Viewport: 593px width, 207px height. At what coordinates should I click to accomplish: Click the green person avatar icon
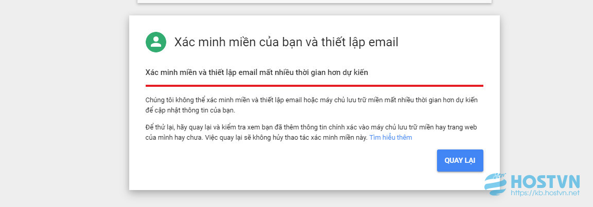[x=156, y=42]
